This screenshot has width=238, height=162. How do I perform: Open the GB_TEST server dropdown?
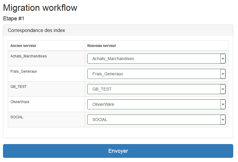coord(154,89)
